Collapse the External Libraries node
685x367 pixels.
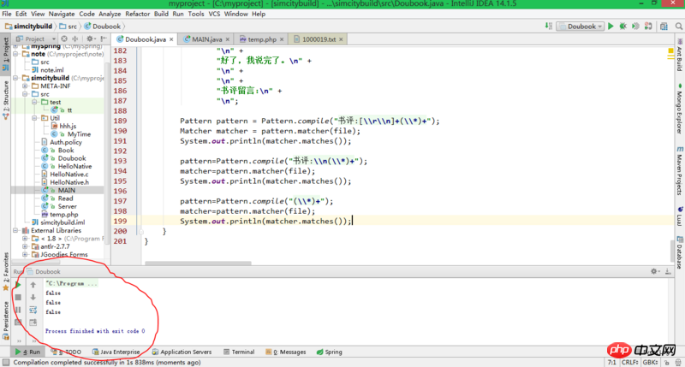[16, 230]
